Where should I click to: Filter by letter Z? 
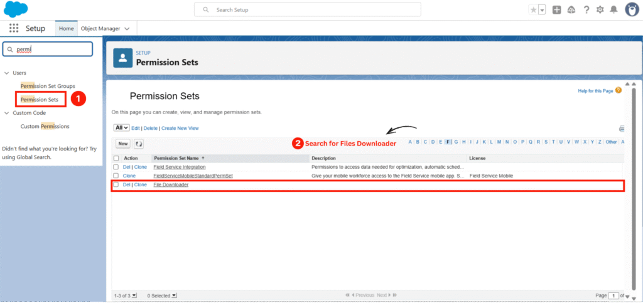pos(600,142)
